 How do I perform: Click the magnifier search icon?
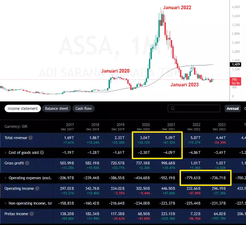click(x=173, y=108)
